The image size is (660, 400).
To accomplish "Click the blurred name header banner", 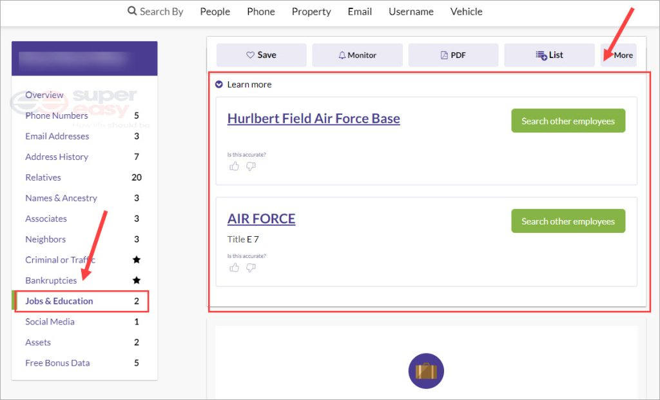I will point(84,59).
